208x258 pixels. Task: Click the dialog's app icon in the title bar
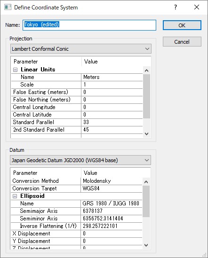8,7
